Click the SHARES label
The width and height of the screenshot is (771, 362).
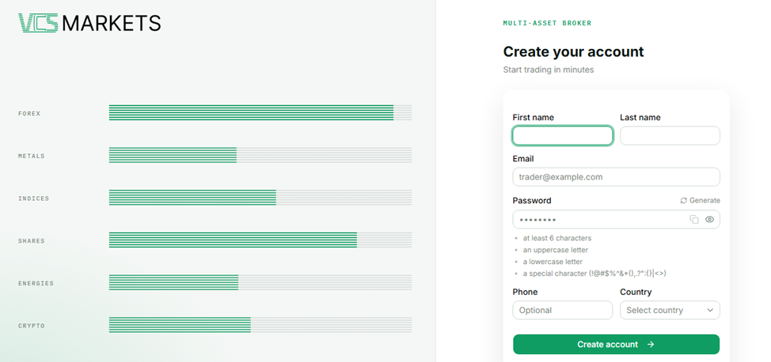coord(32,241)
